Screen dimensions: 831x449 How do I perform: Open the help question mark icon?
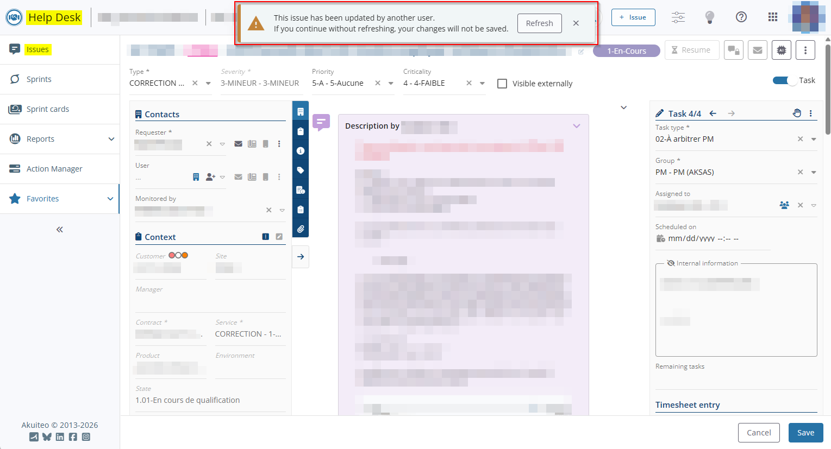point(741,17)
